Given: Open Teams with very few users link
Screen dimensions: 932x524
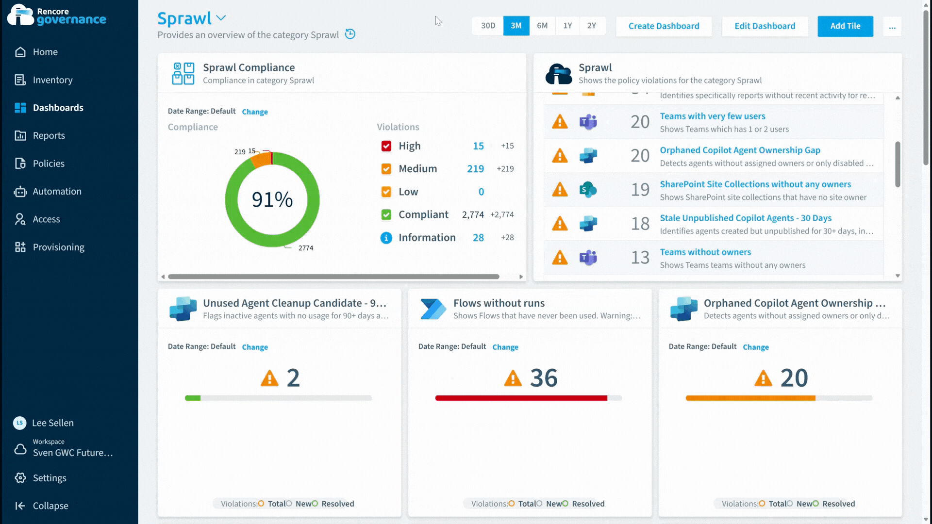Looking at the screenshot, I should pos(712,116).
